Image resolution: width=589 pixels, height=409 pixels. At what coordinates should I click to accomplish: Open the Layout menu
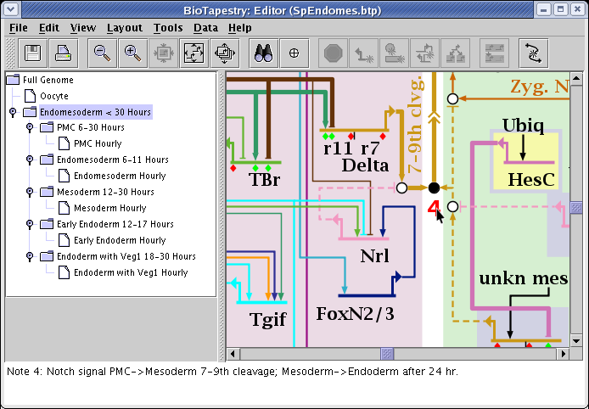125,28
